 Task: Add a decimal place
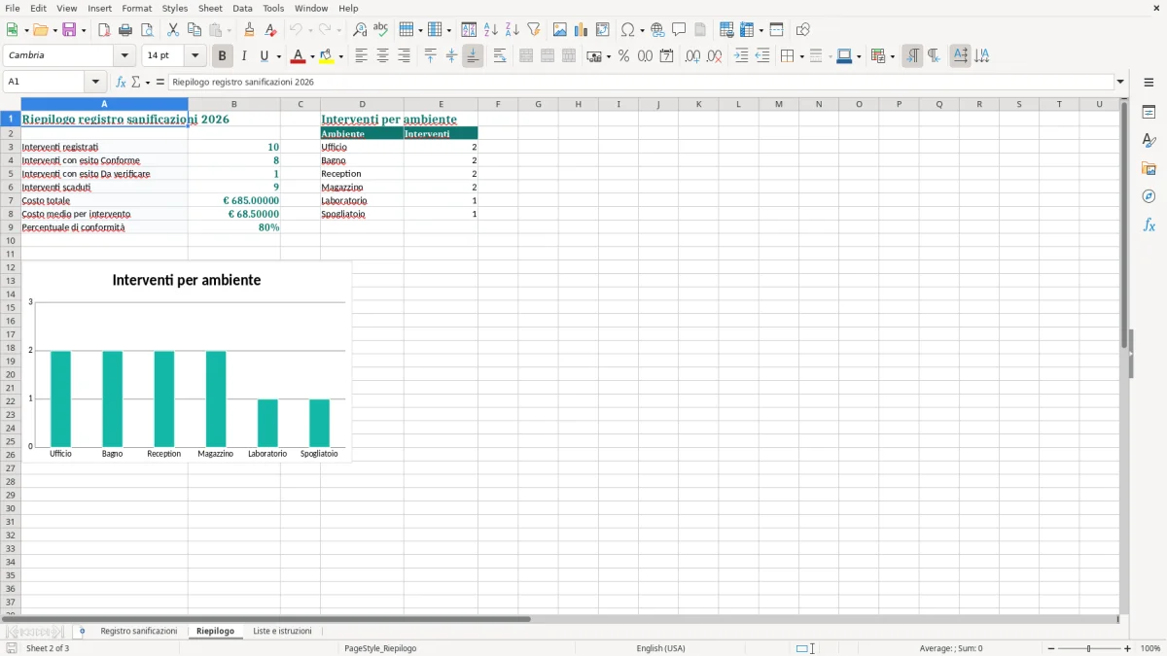click(692, 56)
